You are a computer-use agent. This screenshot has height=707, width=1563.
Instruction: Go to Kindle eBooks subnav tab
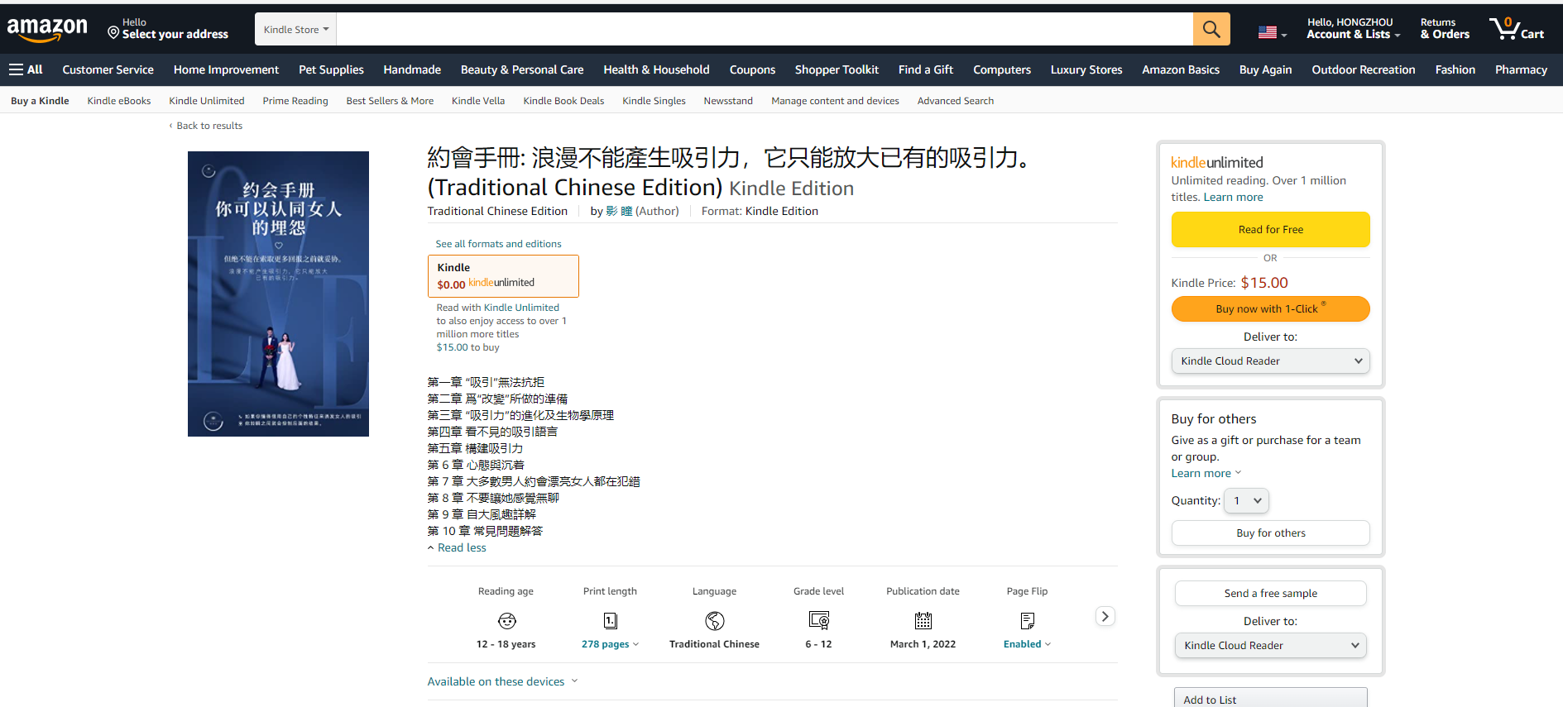coord(119,101)
